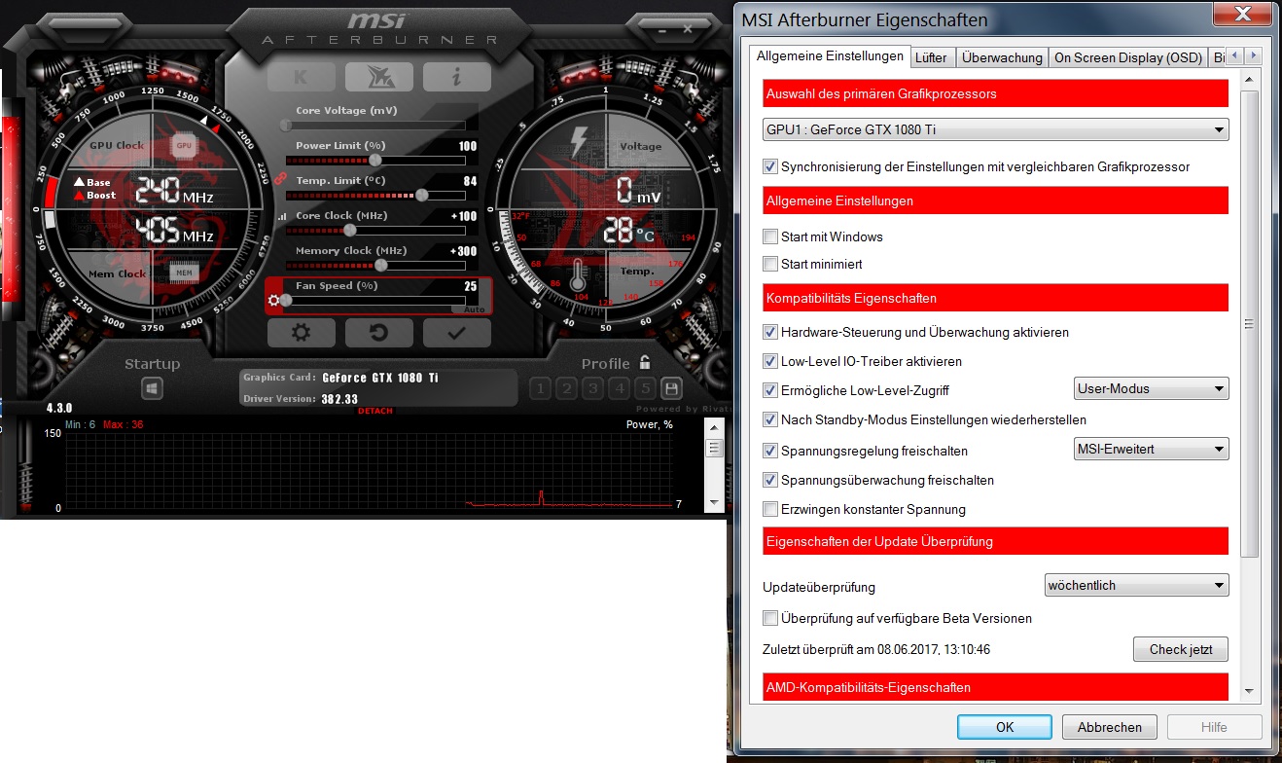Click the Core Clock slider handle
Viewport: 1282px width, 763px height.
tap(350, 230)
